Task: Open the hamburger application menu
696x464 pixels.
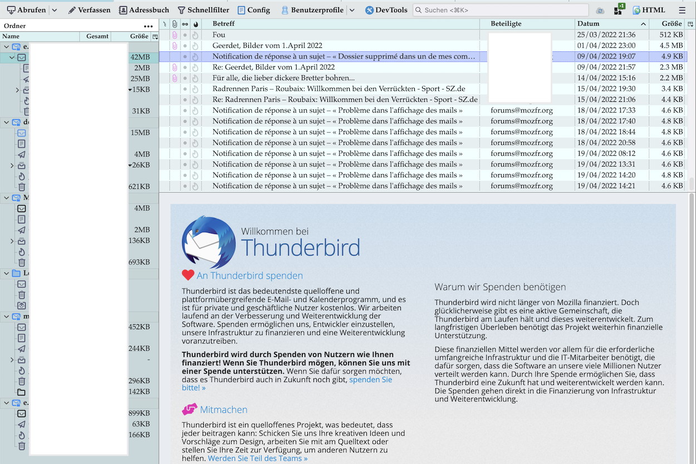Action: [682, 10]
